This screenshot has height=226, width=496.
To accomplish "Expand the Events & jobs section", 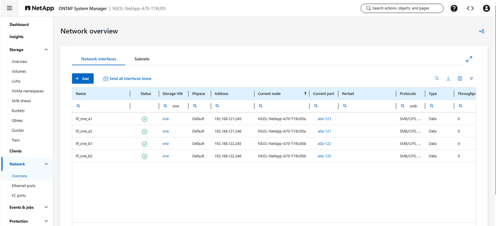I will tap(46, 207).
